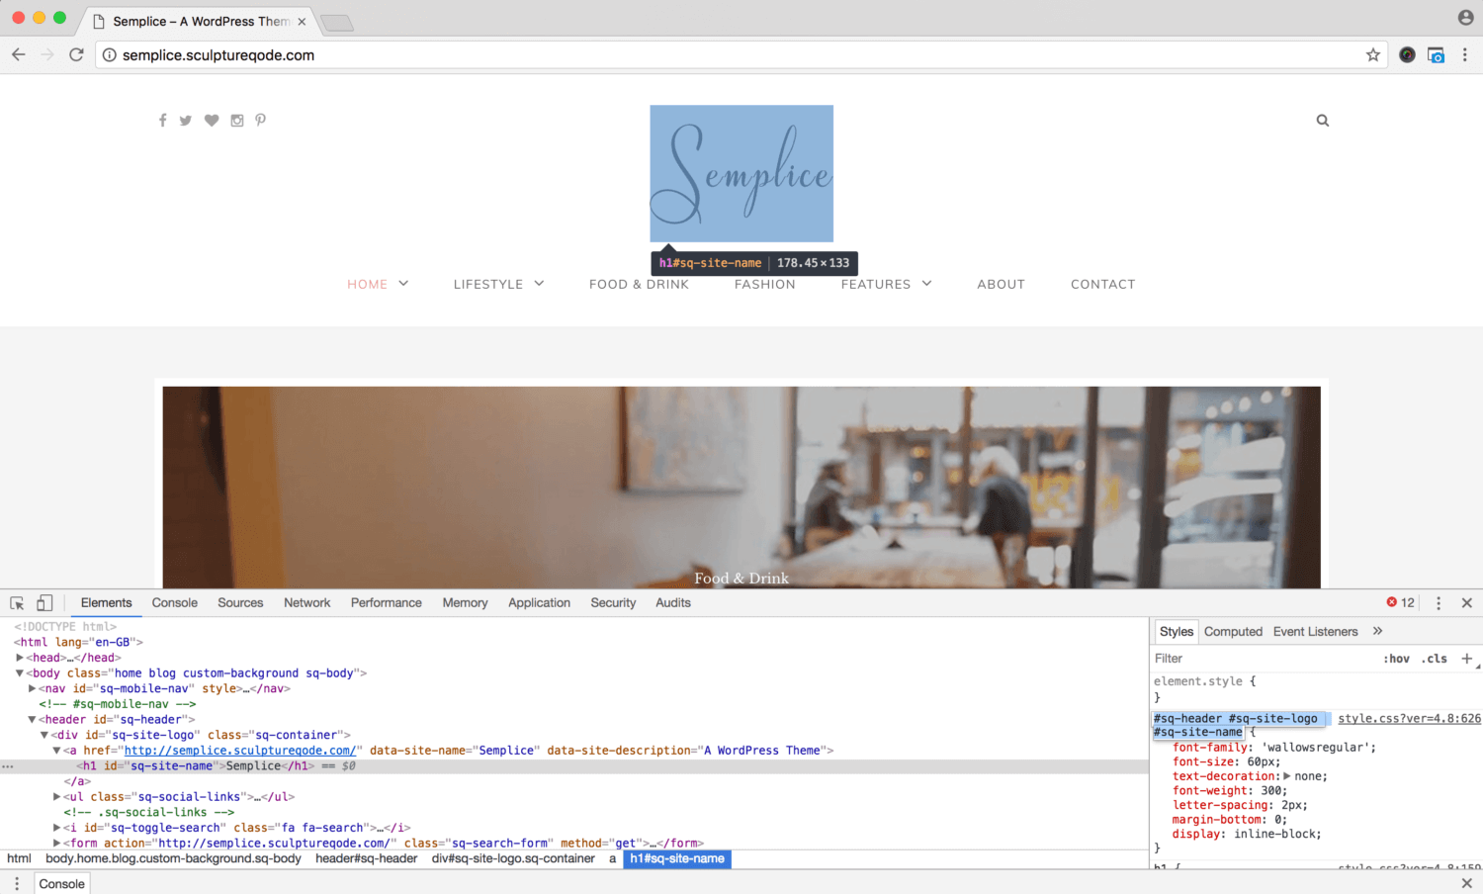1483x894 pixels.
Task: Open Chrome three-dot menu
Action: pos(1465,55)
